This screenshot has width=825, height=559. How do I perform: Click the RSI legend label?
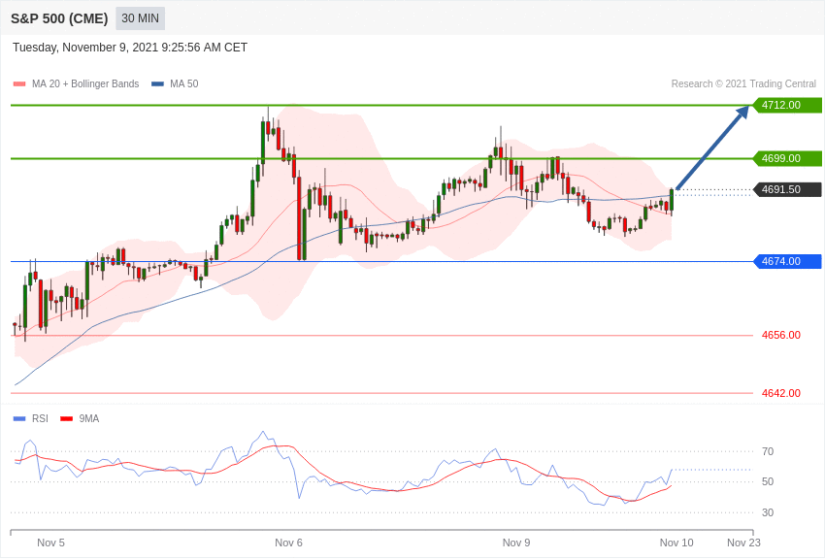pyautogui.click(x=40, y=418)
